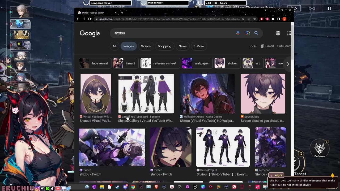
Task: Open Brave browser from the taskbar
Action: (156, 187)
